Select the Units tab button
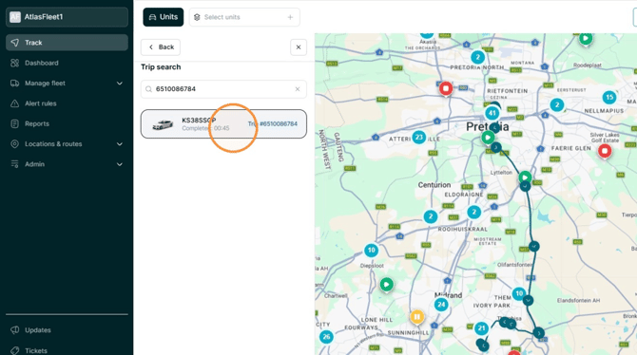 (x=164, y=17)
